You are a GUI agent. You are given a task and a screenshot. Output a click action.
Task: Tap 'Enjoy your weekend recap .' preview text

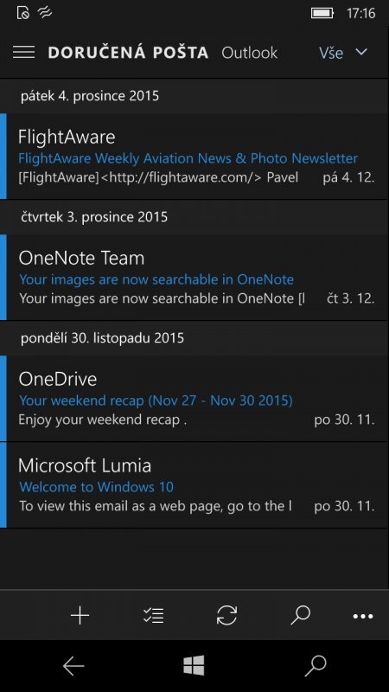point(102,420)
